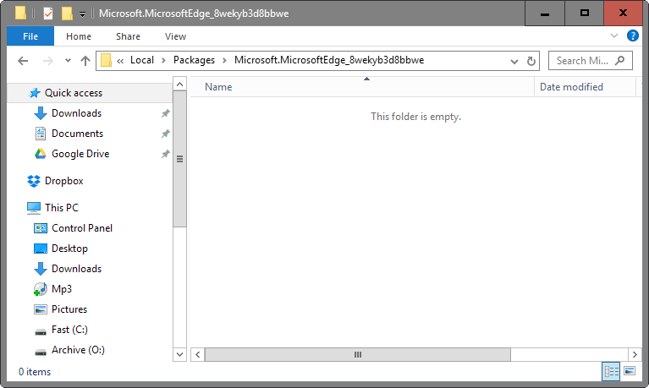Click the pin icon beside Documents
Image resolution: width=649 pixels, height=388 pixels.
166,134
